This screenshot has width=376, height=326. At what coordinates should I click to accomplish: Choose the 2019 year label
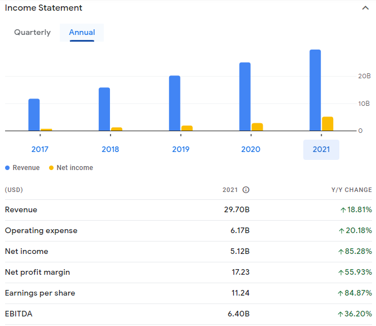180,149
